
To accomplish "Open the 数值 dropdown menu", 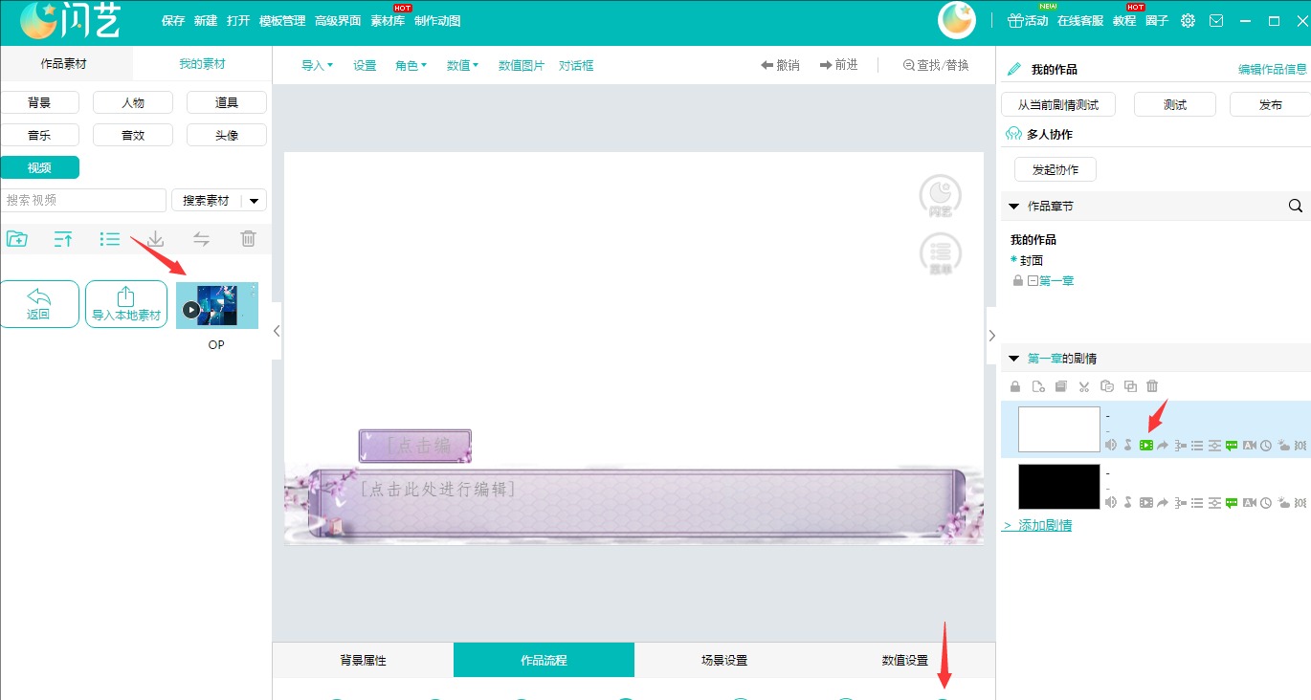I will (x=462, y=65).
